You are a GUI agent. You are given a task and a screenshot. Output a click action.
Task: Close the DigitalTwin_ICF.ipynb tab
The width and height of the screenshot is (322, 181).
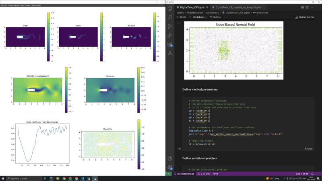click(207, 7)
